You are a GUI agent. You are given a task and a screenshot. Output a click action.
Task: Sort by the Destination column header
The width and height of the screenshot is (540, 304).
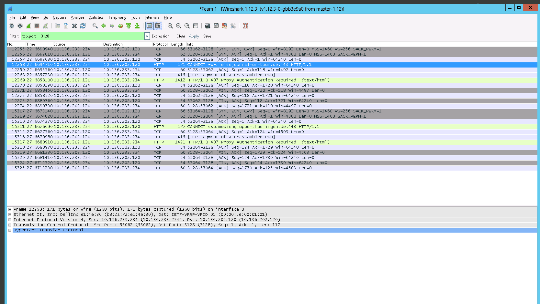[128, 44]
